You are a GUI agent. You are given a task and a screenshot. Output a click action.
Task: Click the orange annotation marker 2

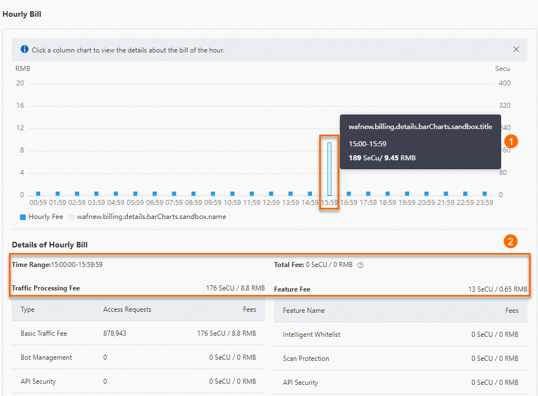(x=510, y=241)
